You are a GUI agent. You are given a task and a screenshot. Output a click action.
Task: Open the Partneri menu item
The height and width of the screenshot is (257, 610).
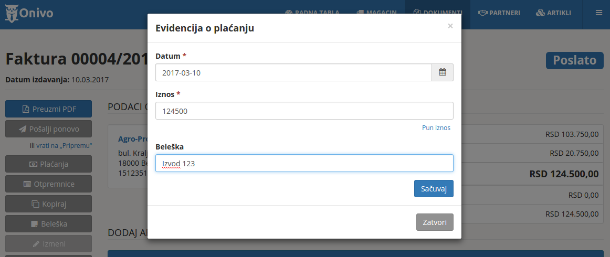(499, 13)
